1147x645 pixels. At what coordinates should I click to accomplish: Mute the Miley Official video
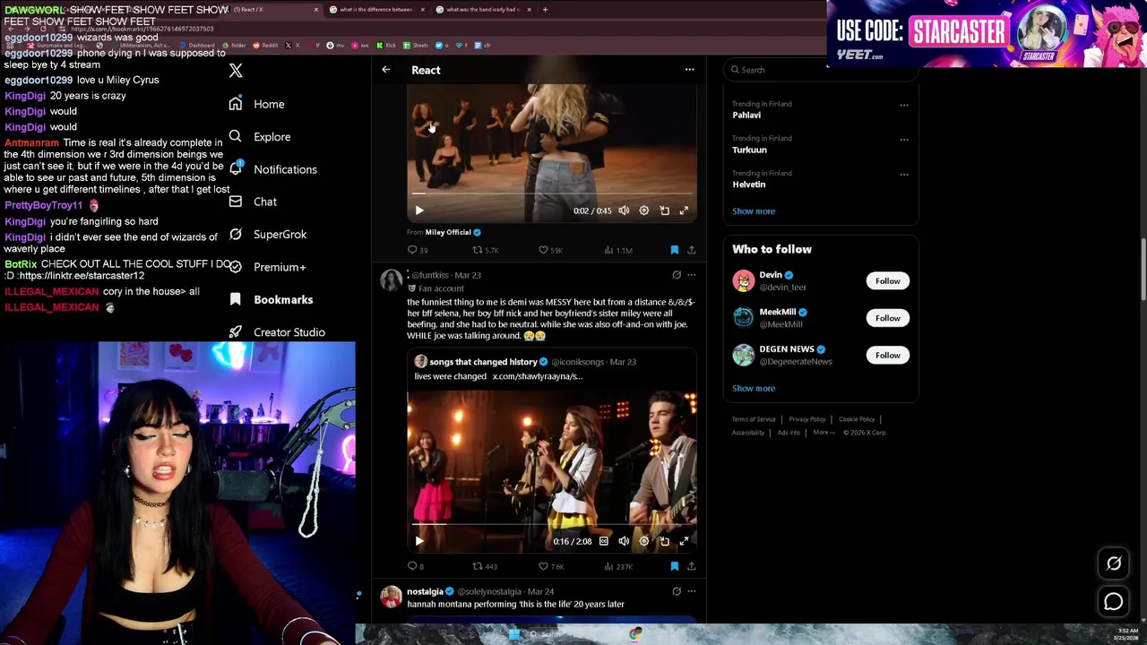coord(624,211)
